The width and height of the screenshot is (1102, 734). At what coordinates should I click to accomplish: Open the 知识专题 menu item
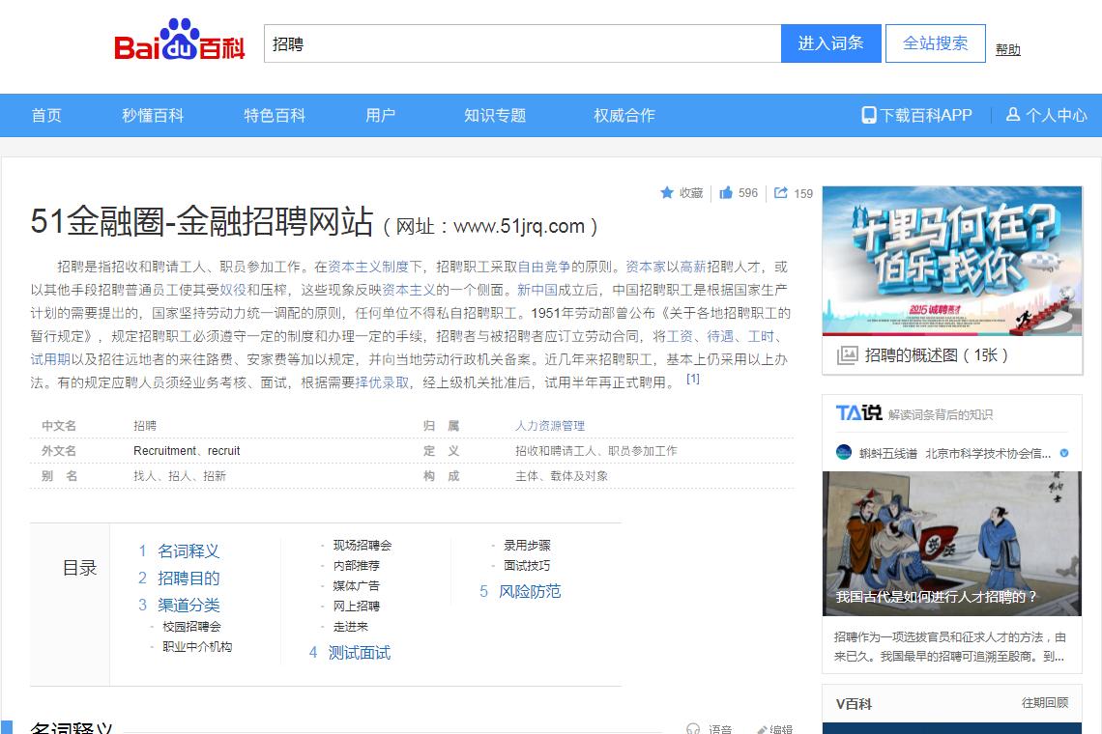point(494,115)
